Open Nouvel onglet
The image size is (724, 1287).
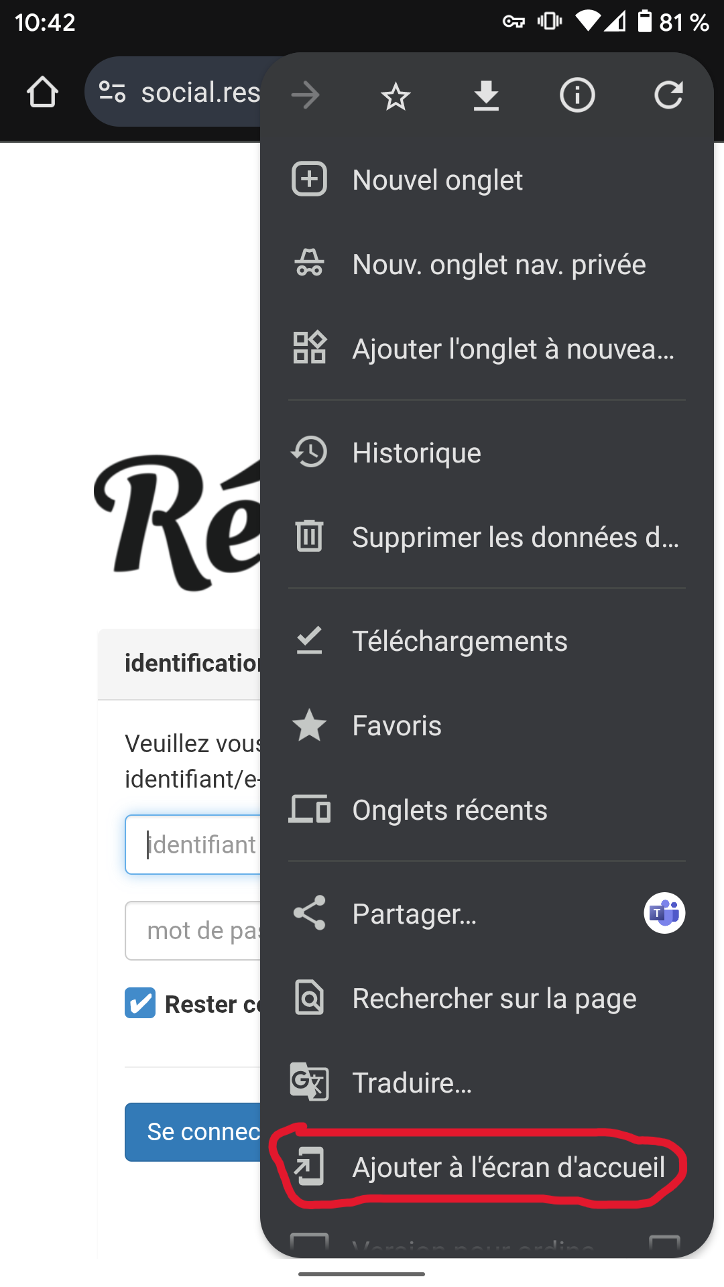coord(487,180)
